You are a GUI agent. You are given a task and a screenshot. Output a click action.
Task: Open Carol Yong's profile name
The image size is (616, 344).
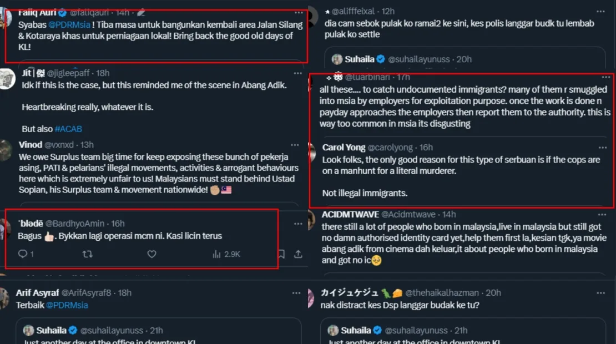point(344,148)
